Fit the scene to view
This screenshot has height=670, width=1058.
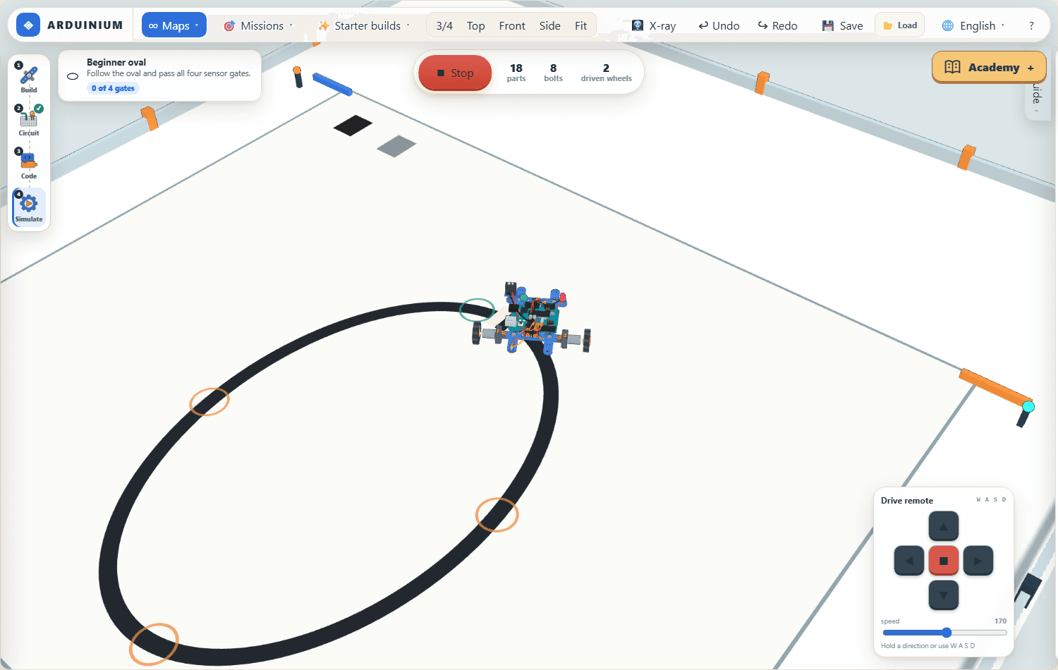pyautogui.click(x=580, y=25)
